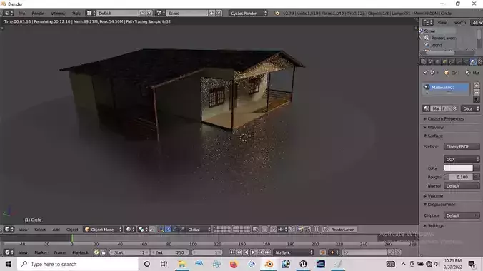Screen dimensions: 483x271
Task: Open the render engine dropdown (Cycles Render)
Action: pos(248,14)
